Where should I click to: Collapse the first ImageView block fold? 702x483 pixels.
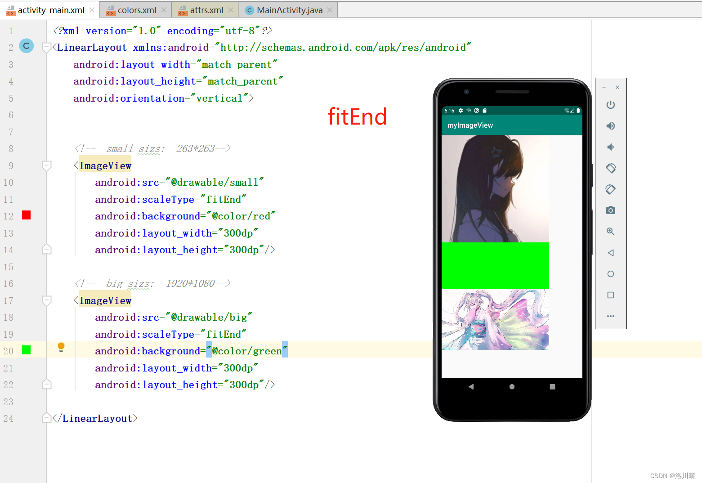click(46, 166)
